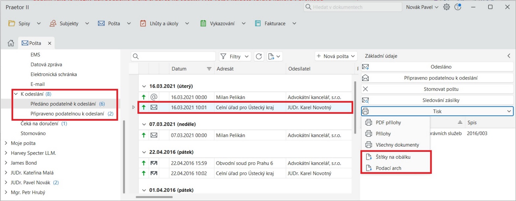Open the Filtry dropdown
The height and width of the screenshot is (201, 516).
point(235,56)
